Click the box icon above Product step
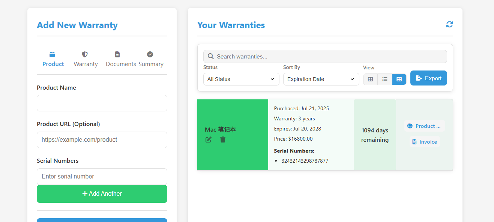This screenshot has height=222, width=494. (x=52, y=54)
